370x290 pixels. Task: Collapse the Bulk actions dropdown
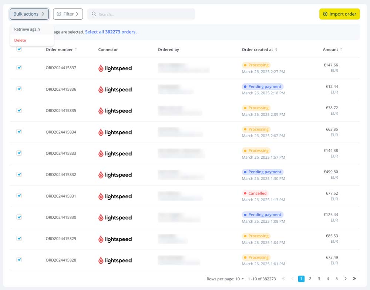click(29, 14)
